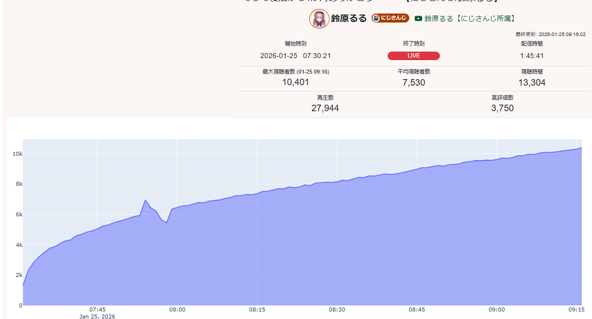The image size is (592, 319).
Task: Select the にじさんじ group badge
Action: click(390, 18)
